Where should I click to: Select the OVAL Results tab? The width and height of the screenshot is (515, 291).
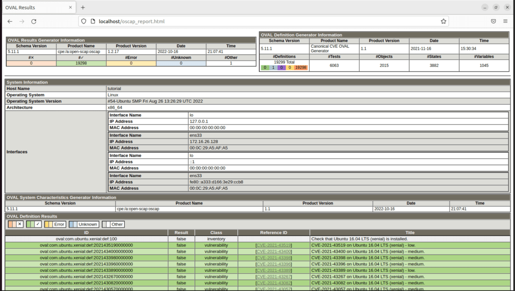click(x=39, y=8)
